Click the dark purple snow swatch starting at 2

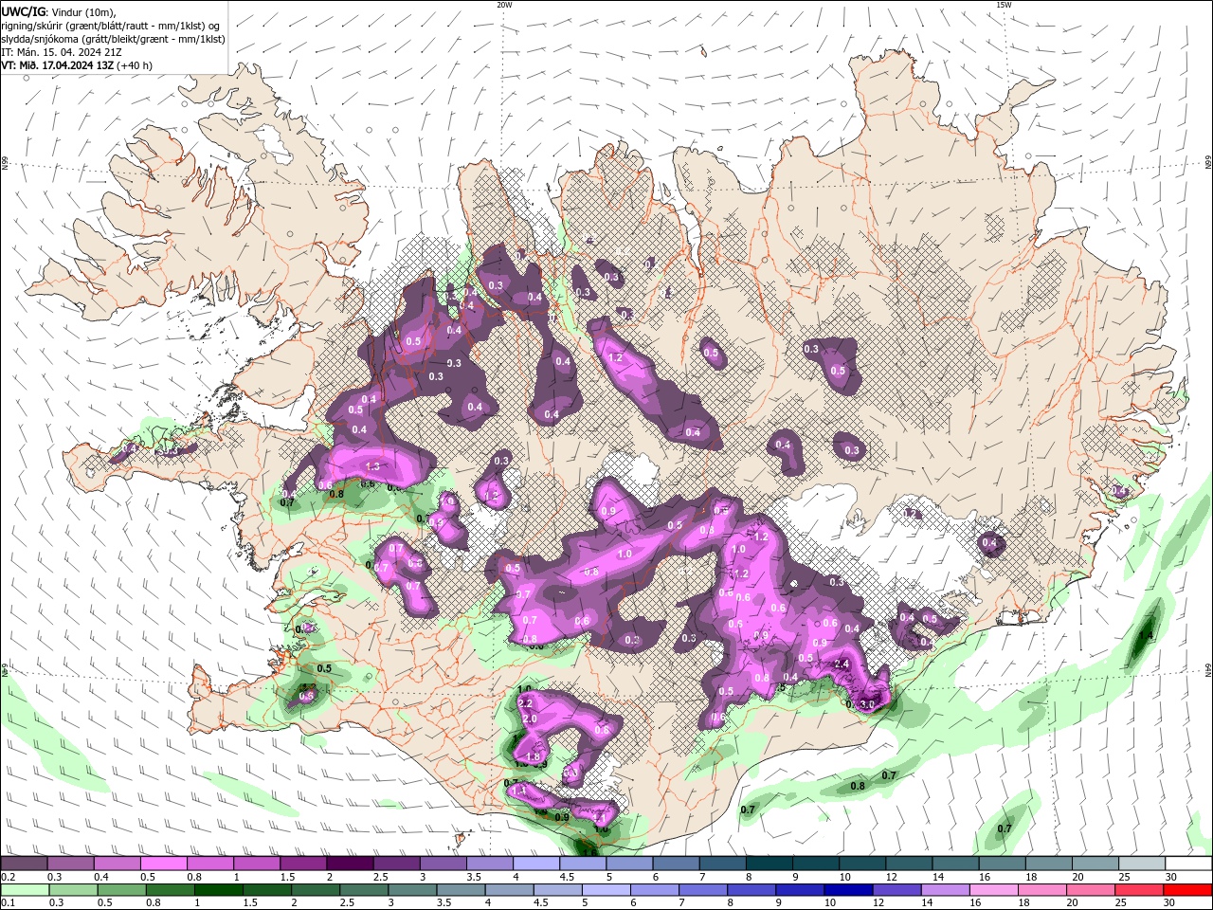[x=350, y=864]
